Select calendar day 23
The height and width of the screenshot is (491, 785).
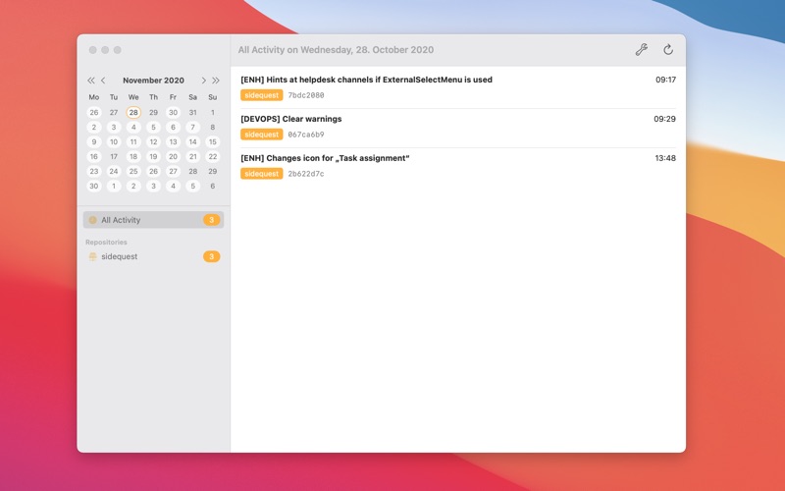coord(93,171)
